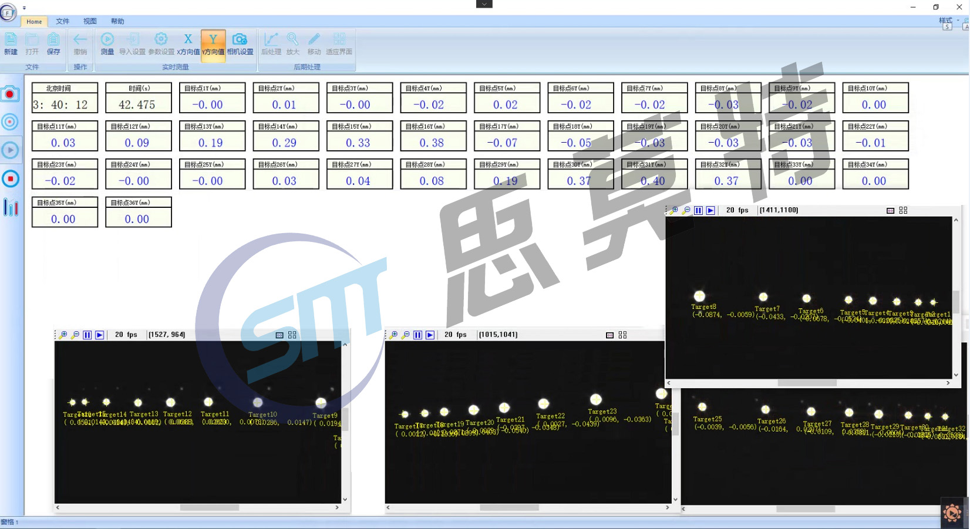
Task: Open the round application menu button
Action: 8,12
